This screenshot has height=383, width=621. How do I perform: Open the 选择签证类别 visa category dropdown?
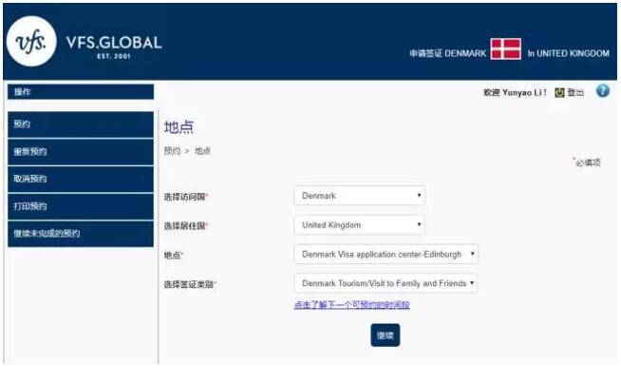pos(386,283)
